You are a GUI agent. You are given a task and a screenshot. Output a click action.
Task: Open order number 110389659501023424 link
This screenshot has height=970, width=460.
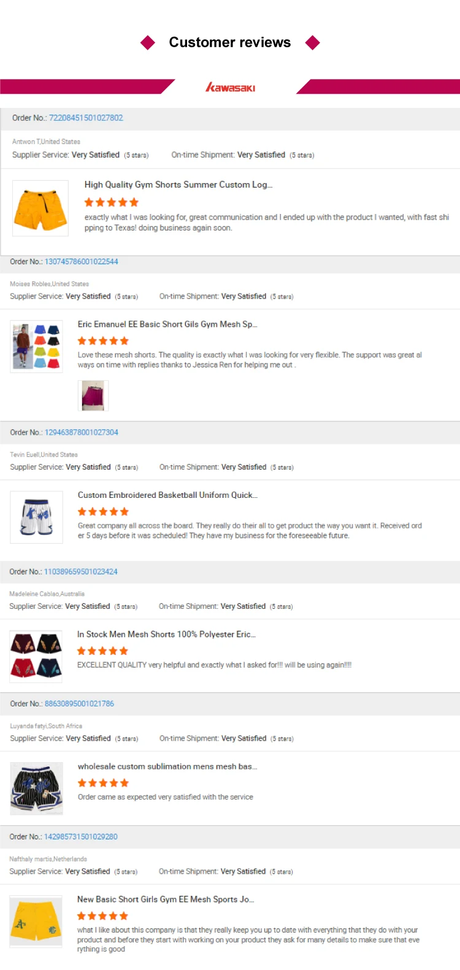pos(80,571)
